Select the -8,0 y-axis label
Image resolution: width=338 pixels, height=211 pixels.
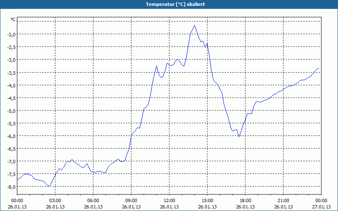[x=11, y=187]
